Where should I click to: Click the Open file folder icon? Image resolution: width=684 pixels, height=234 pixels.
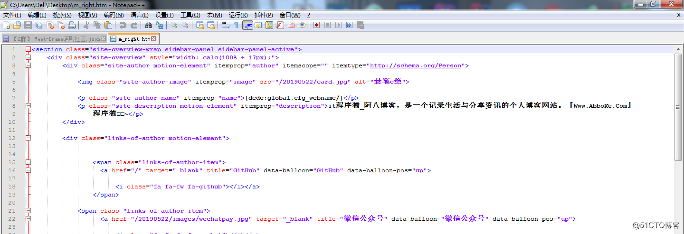(x=17, y=25)
